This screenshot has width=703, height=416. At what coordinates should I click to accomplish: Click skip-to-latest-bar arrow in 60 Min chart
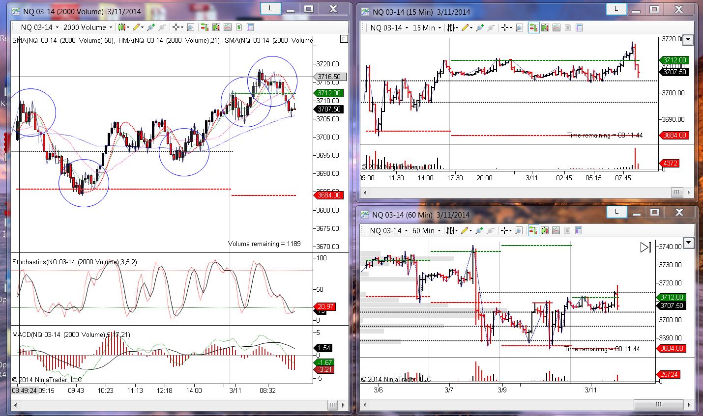645,247
